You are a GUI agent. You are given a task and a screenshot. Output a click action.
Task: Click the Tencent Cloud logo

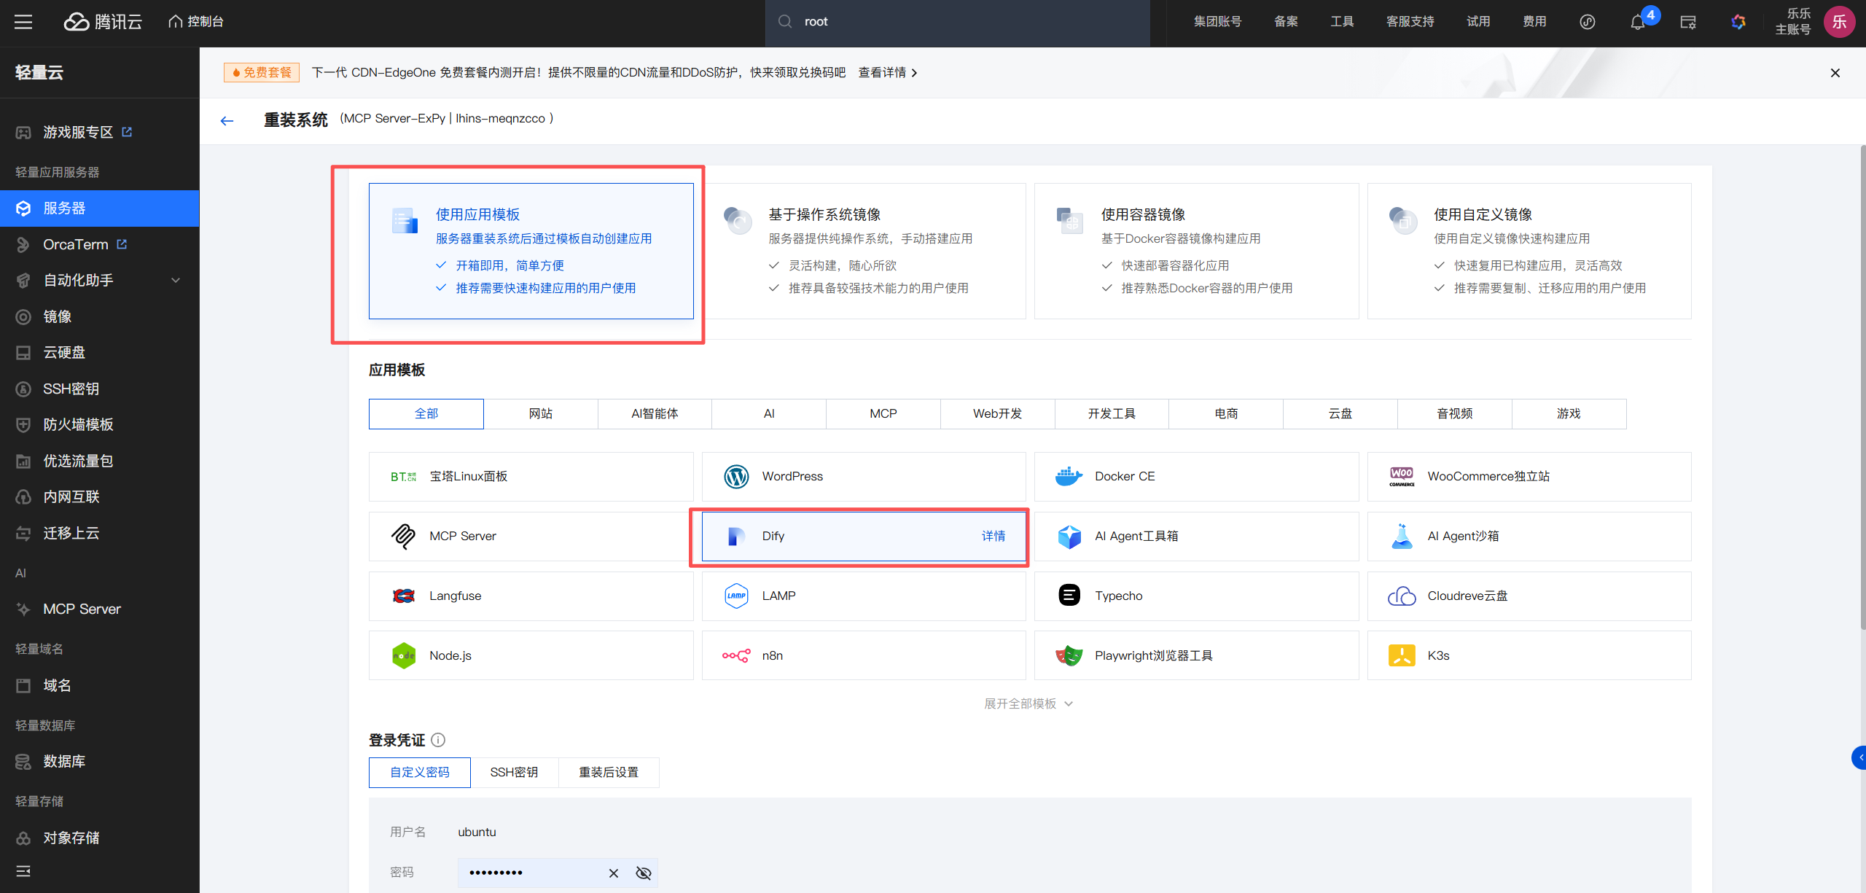tap(103, 22)
